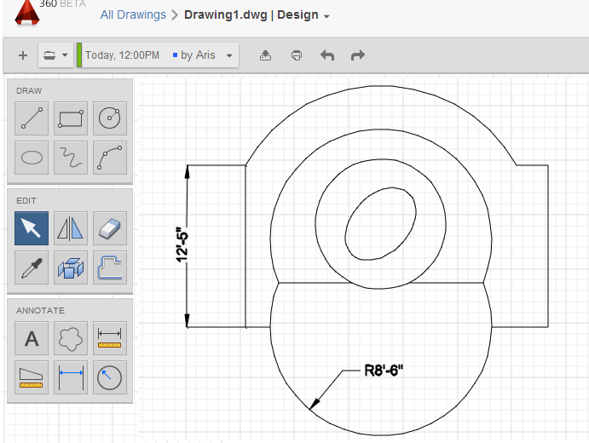Screen dimensions: 589x443
Task: Expand the Today 12:00PM version timeline dropdown
Action: pyautogui.click(x=229, y=55)
